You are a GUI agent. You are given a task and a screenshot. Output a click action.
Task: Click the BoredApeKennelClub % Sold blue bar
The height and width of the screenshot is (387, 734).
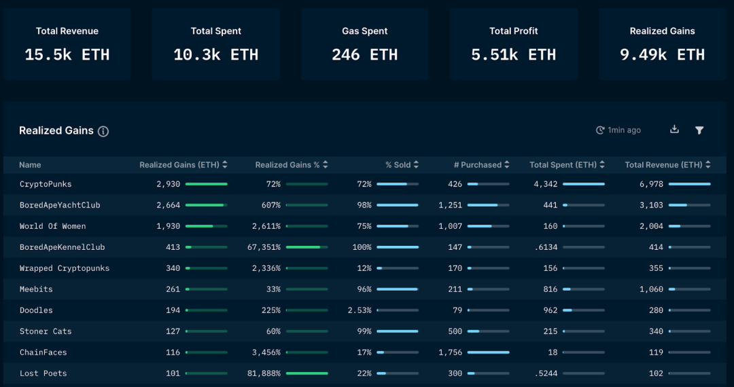click(x=398, y=247)
